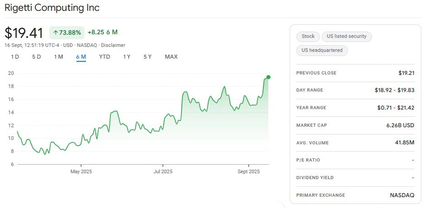This screenshot has height=208, width=424.
Task: Click the green 73.88% change badge
Action: coord(67,32)
